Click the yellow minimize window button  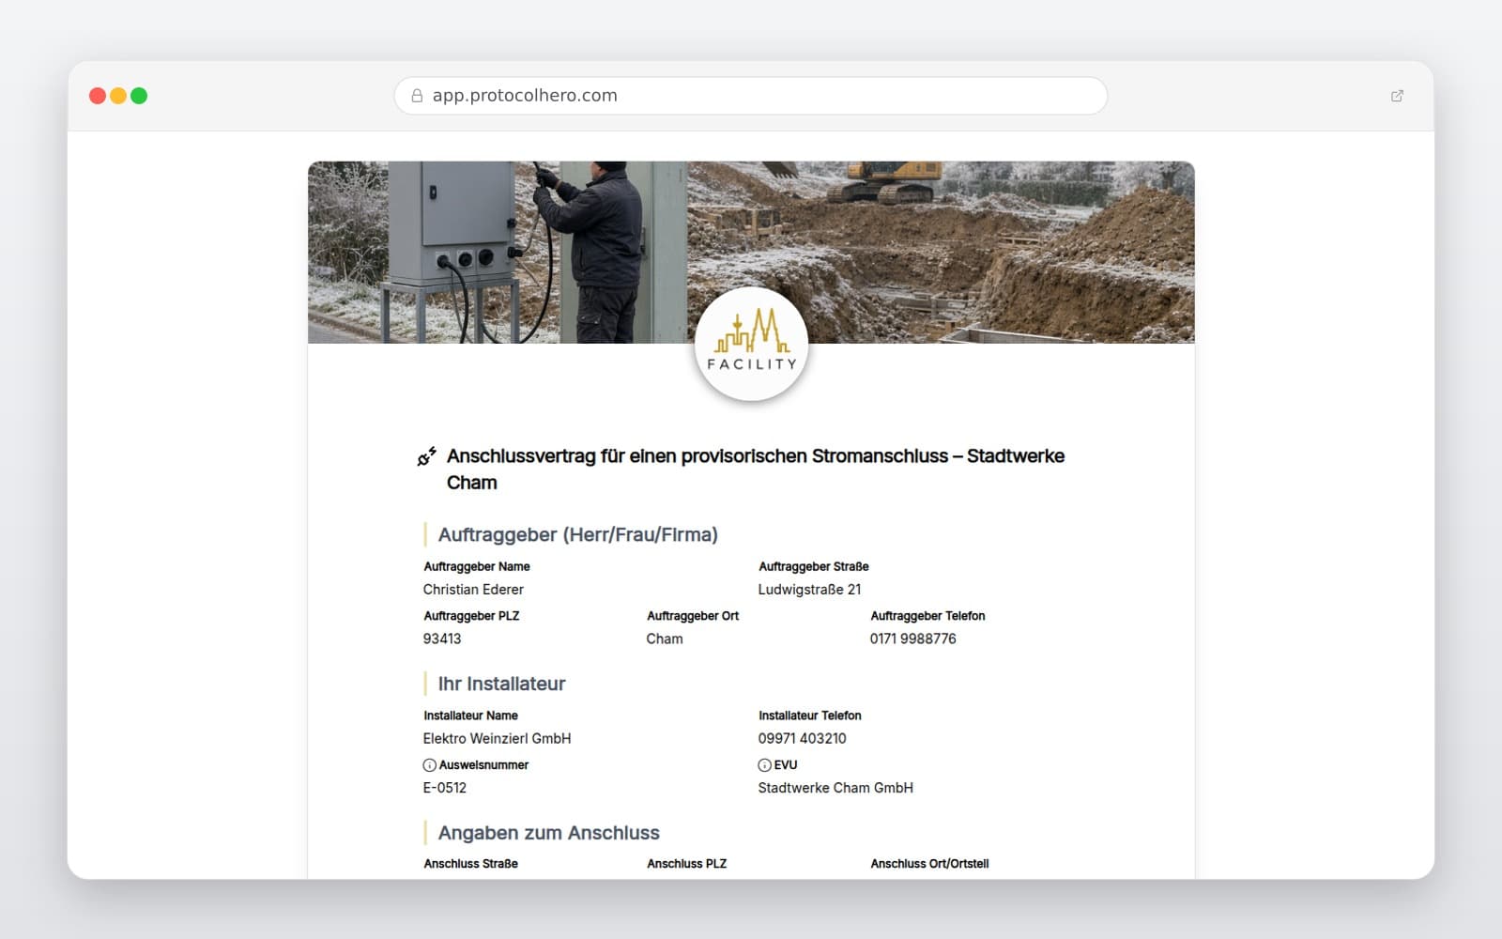[118, 96]
